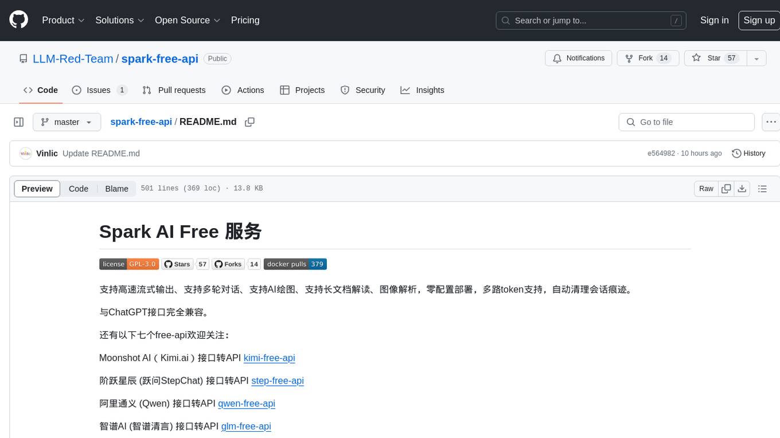Focus the Go to file field

pos(687,122)
